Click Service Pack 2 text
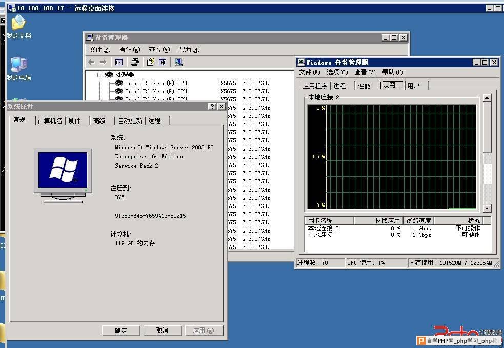Screen dimensions: 504x348 (136, 166)
